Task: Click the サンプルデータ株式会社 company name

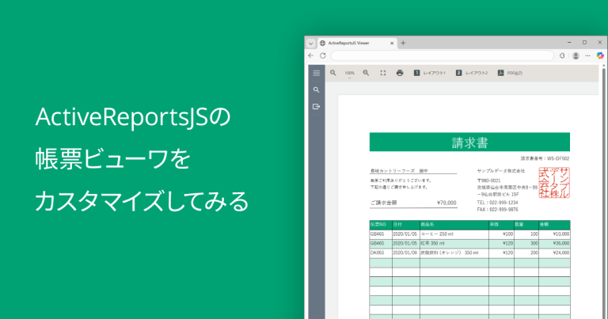Action: pyautogui.click(x=501, y=170)
